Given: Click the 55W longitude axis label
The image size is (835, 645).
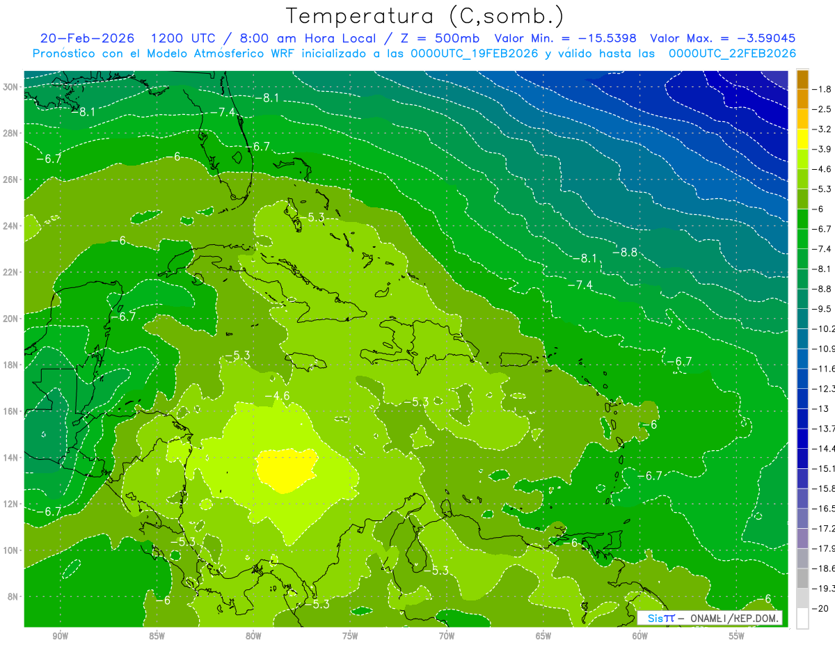Looking at the screenshot, I should tap(736, 636).
